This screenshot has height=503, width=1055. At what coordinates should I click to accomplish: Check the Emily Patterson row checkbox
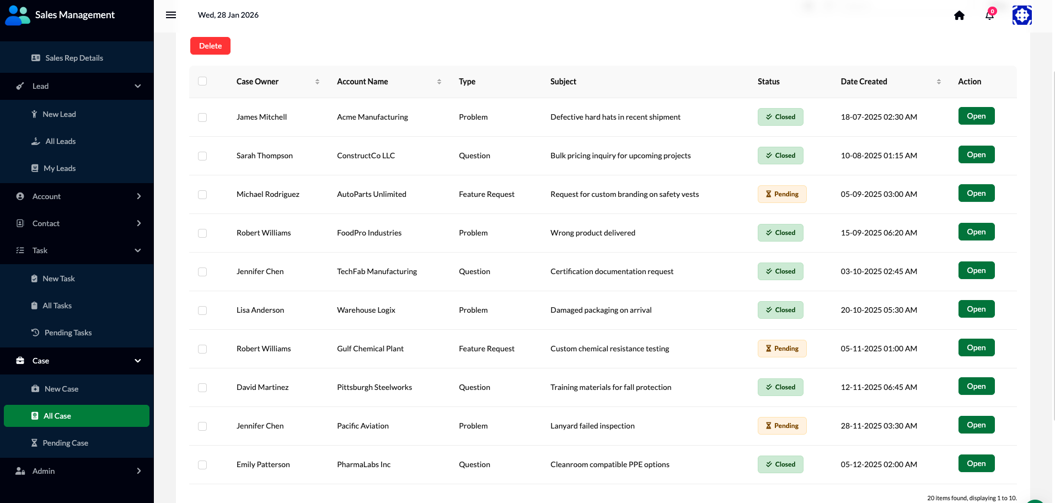click(202, 465)
